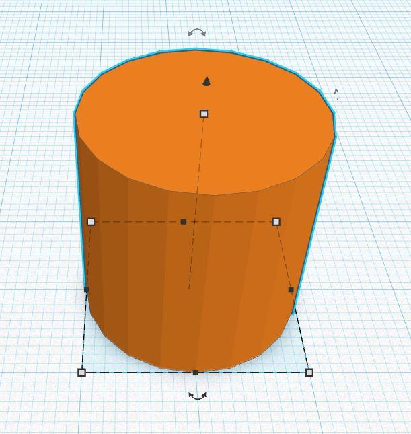Select the back-right white corner handle
This screenshot has height=434, width=411.
pos(276,221)
